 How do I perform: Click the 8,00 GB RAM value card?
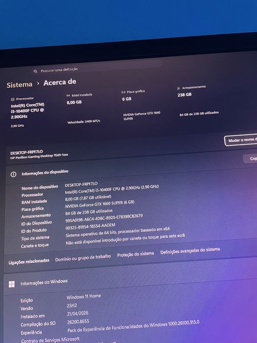pyautogui.click(x=74, y=102)
